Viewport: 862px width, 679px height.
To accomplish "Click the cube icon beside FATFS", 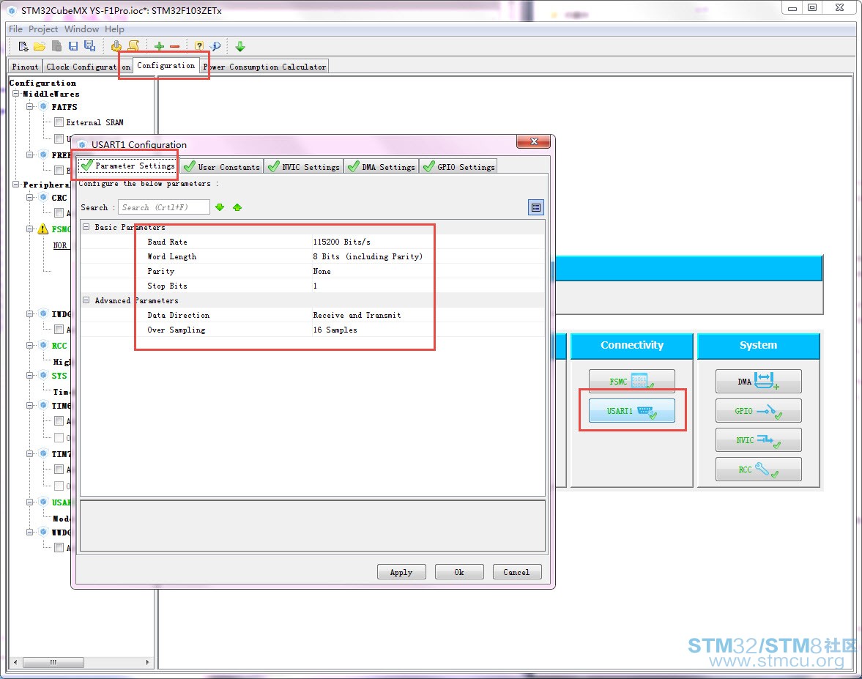I will [43, 107].
